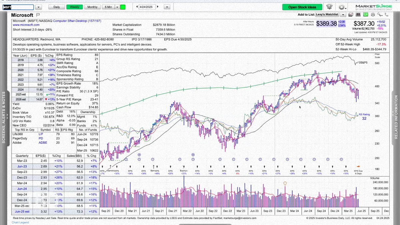Screen dimensions: 400x225
Task: Select the Daily chart interval
Action: pos(57,7)
